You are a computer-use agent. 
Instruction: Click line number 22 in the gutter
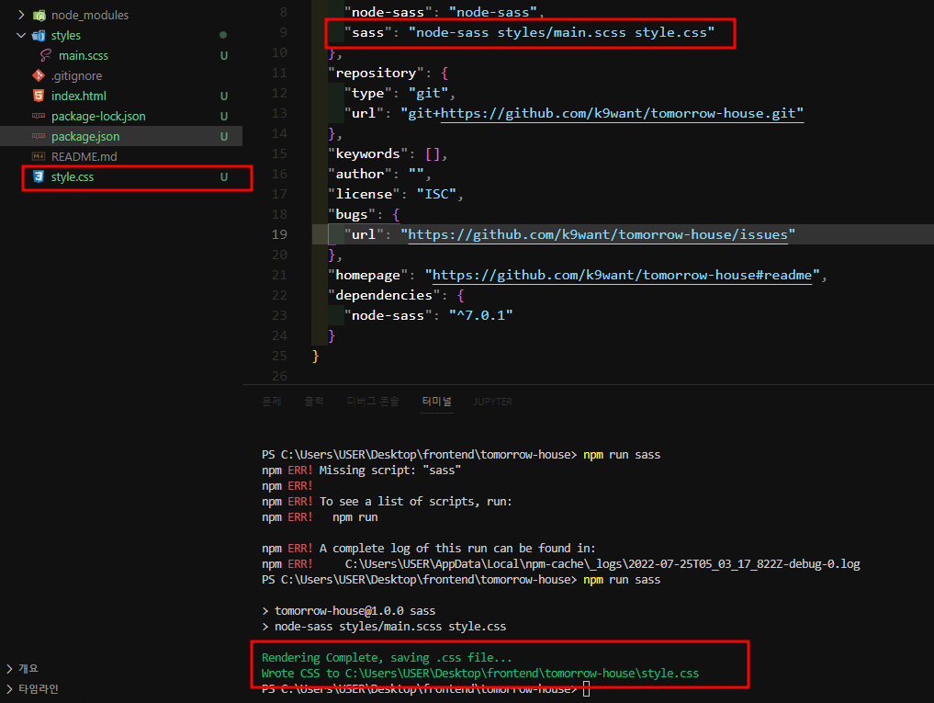pyautogui.click(x=279, y=295)
